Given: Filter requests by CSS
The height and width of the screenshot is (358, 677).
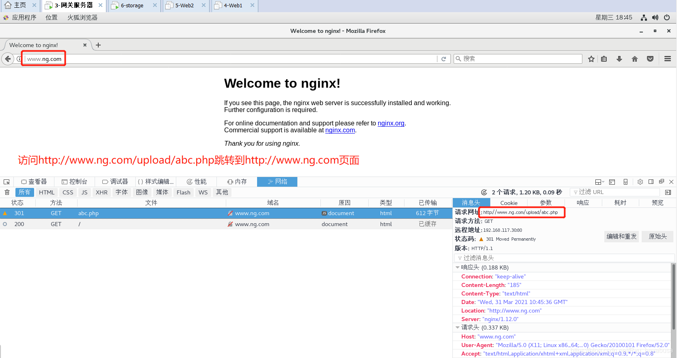Looking at the screenshot, I should [68, 192].
